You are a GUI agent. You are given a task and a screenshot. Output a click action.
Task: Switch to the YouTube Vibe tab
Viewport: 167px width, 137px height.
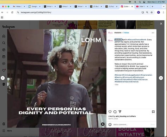click(142, 7)
